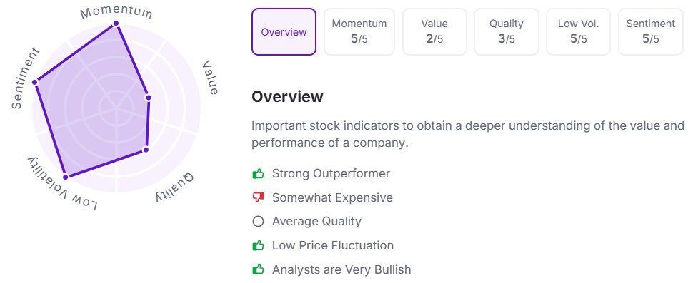The width and height of the screenshot is (693, 283).
Task: Click the Momentum label on radar chart
Action: pyautogui.click(x=116, y=12)
